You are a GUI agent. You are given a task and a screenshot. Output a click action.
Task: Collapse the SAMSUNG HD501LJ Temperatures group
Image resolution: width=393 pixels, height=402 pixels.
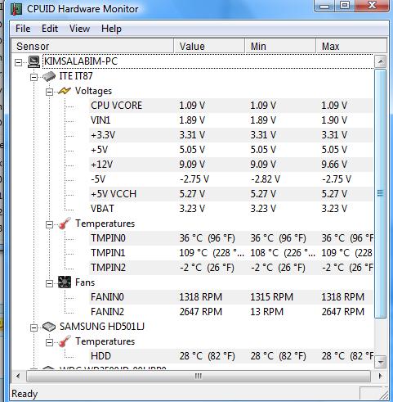point(49,342)
